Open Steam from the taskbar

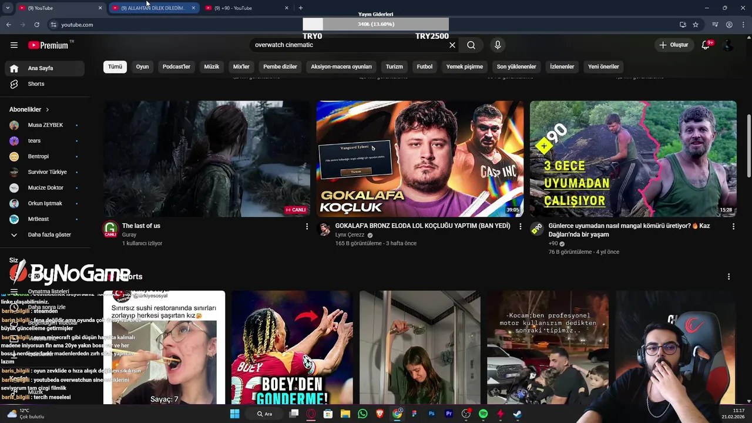(517, 414)
